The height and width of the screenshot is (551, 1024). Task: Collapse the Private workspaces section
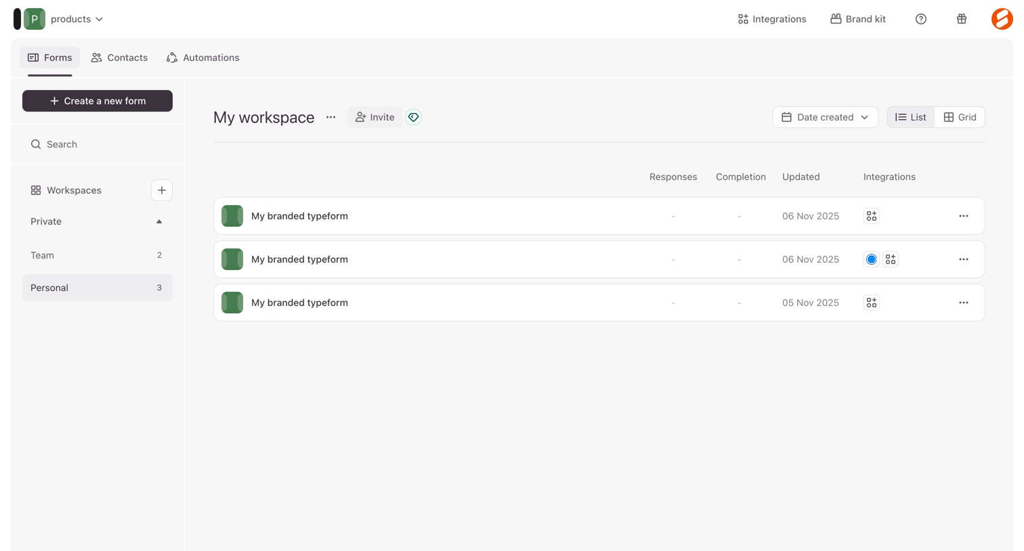pyautogui.click(x=159, y=221)
